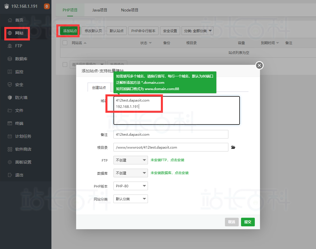The height and width of the screenshot is (249, 316).
Task: Open the terminal icon in the sidebar
Action: click(10, 123)
